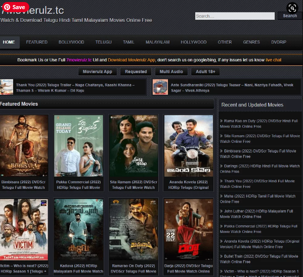The width and height of the screenshot is (303, 277).
Task: Click the Requested button
Action: click(136, 72)
